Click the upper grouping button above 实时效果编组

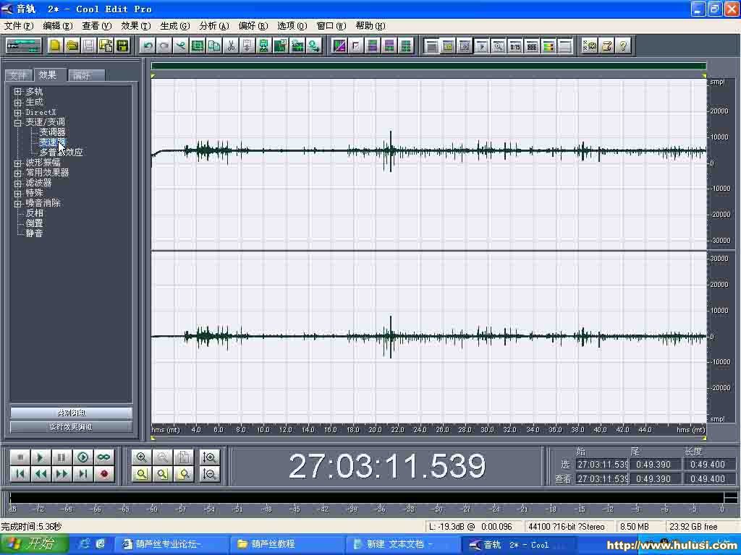coord(71,413)
